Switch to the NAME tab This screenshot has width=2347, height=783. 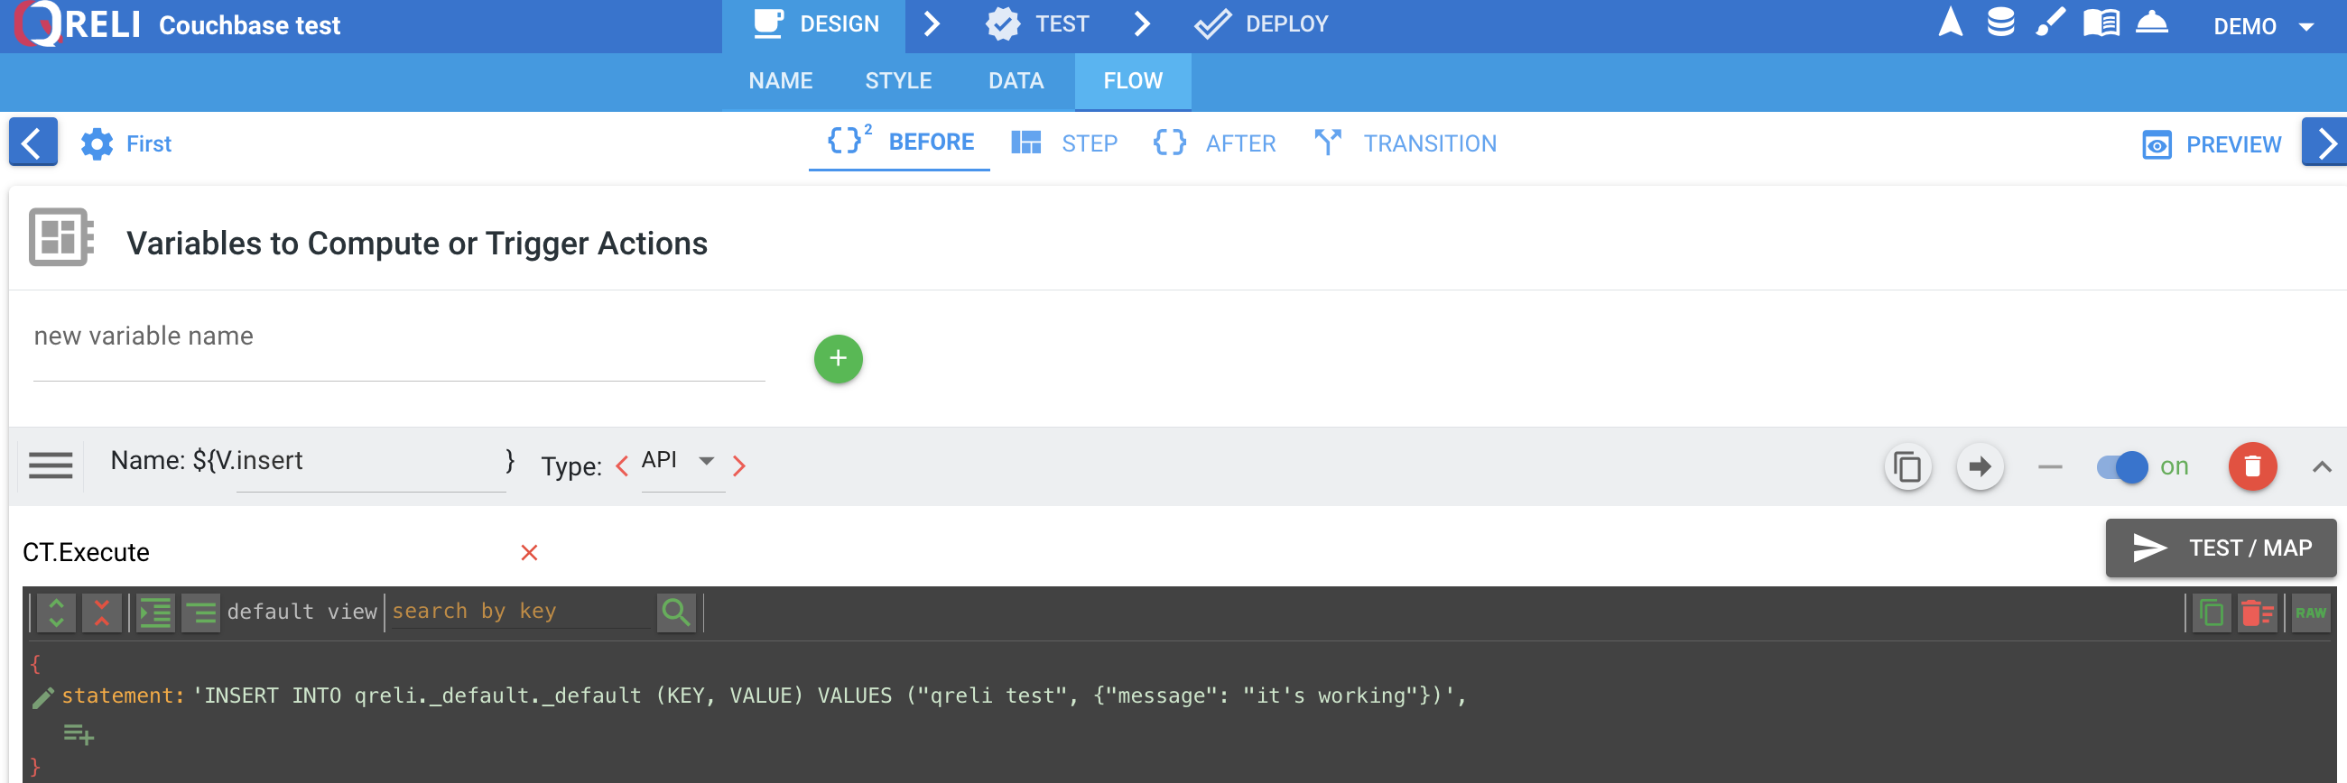coord(780,81)
